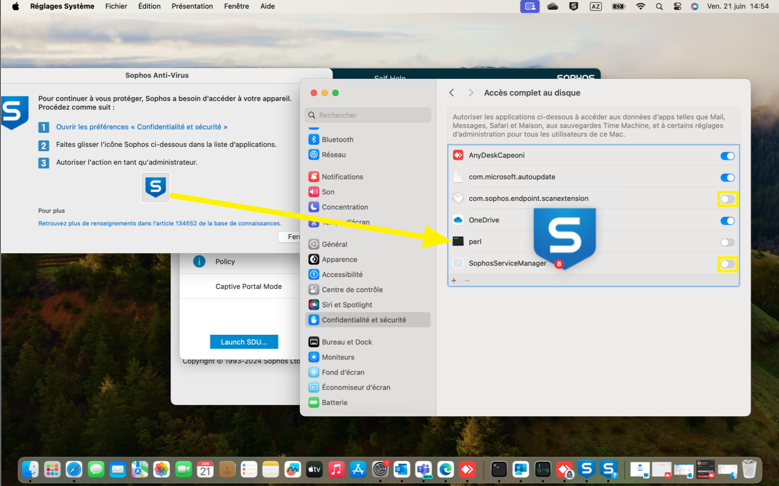This screenshot has height=486, width=779.
Task: Open the Trash in the Dock
Action: [x=749, y=469]
